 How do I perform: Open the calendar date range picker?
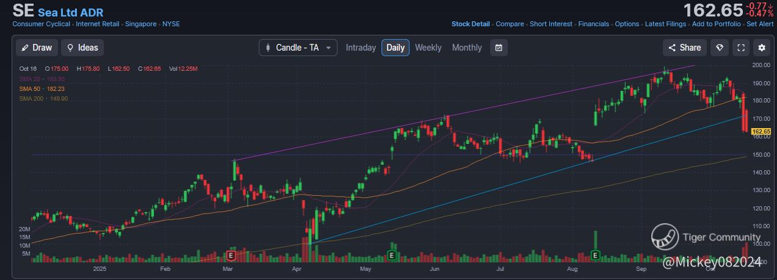pyautogui.click(x=499, y=48)
